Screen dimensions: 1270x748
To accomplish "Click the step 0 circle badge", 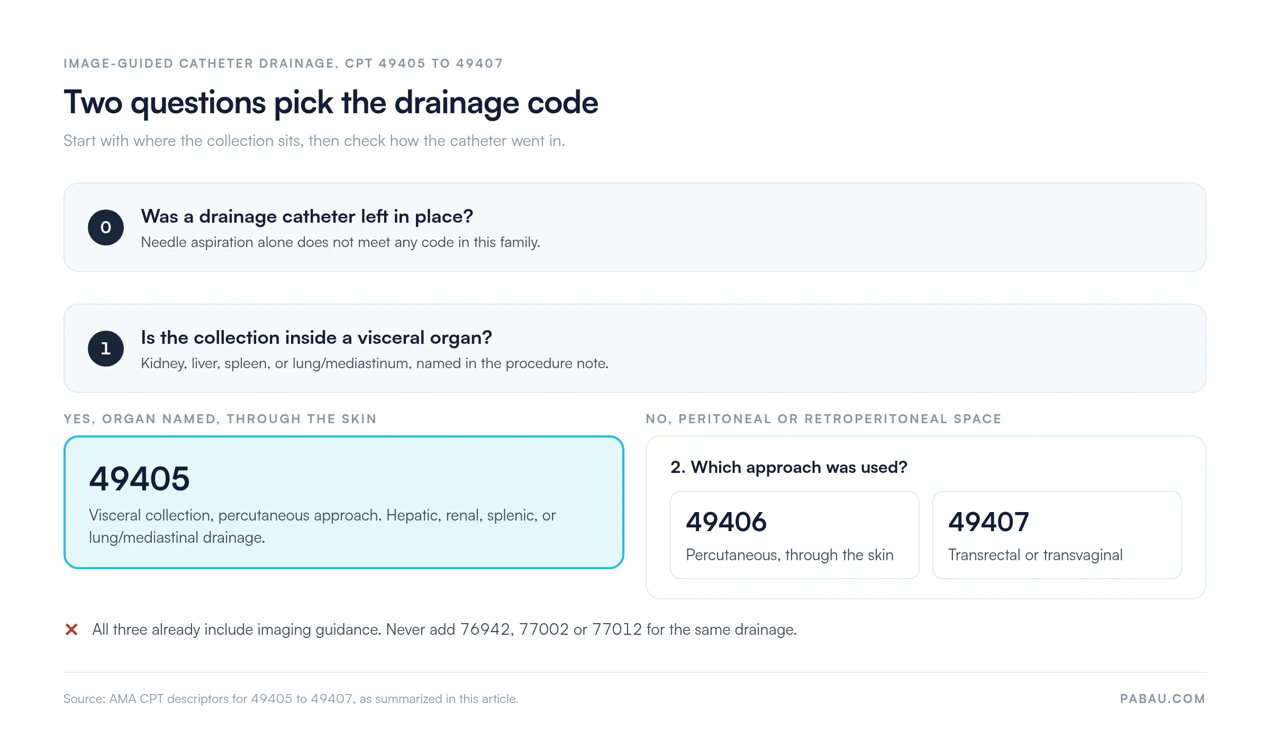I will (106, 227).
